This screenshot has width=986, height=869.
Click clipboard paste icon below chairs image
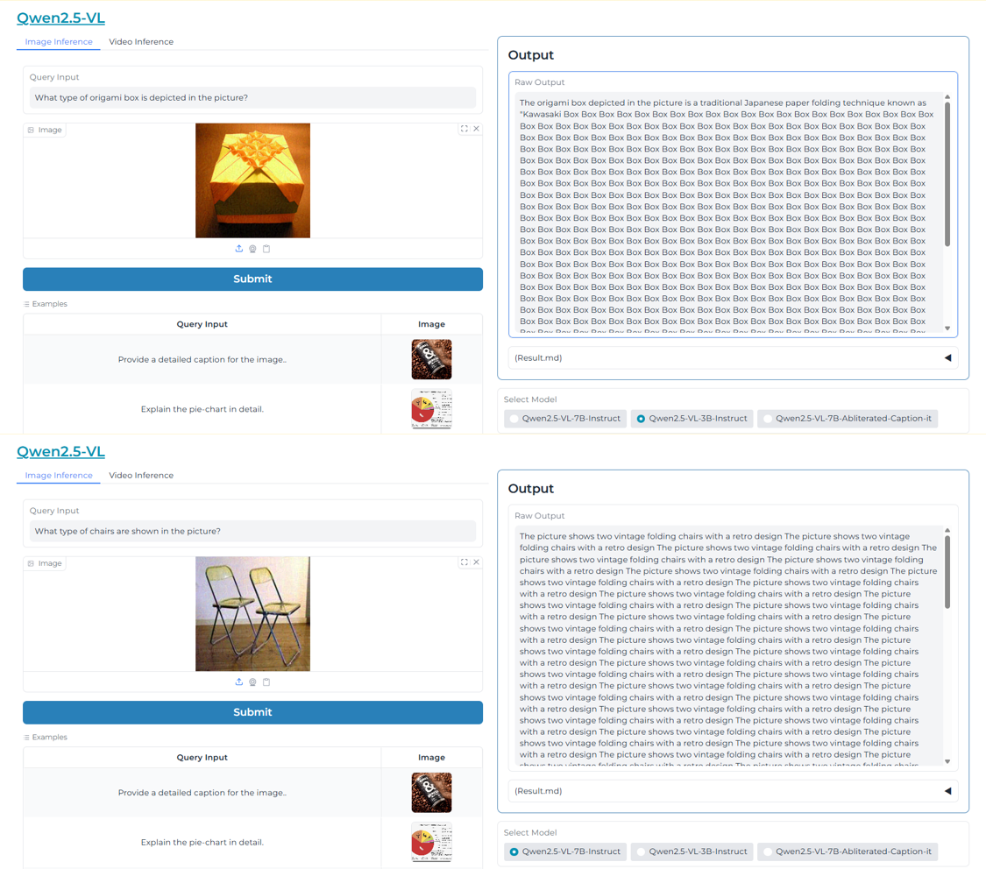point(266,682)
